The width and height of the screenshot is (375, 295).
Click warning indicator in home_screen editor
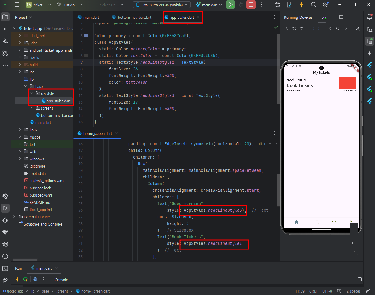[262, 144]
